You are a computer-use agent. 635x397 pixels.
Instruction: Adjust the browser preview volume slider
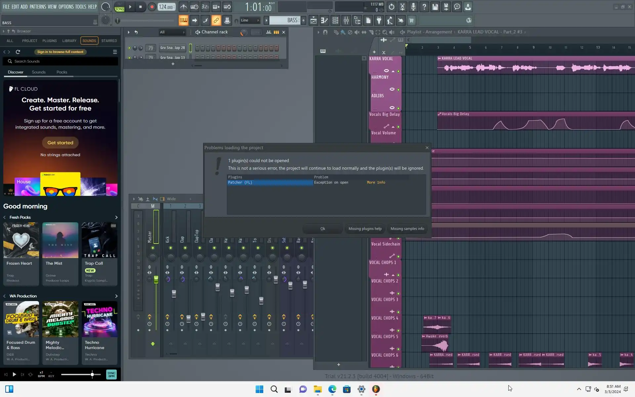pos(92,375)
